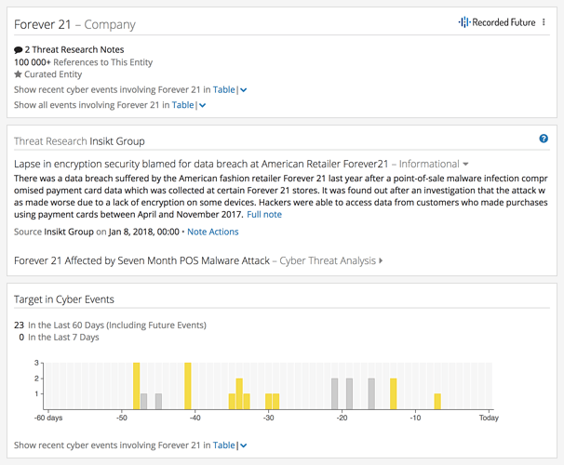
Task: Click 'Threat Research Insikt Group' heading
Action: coord(79,141)
